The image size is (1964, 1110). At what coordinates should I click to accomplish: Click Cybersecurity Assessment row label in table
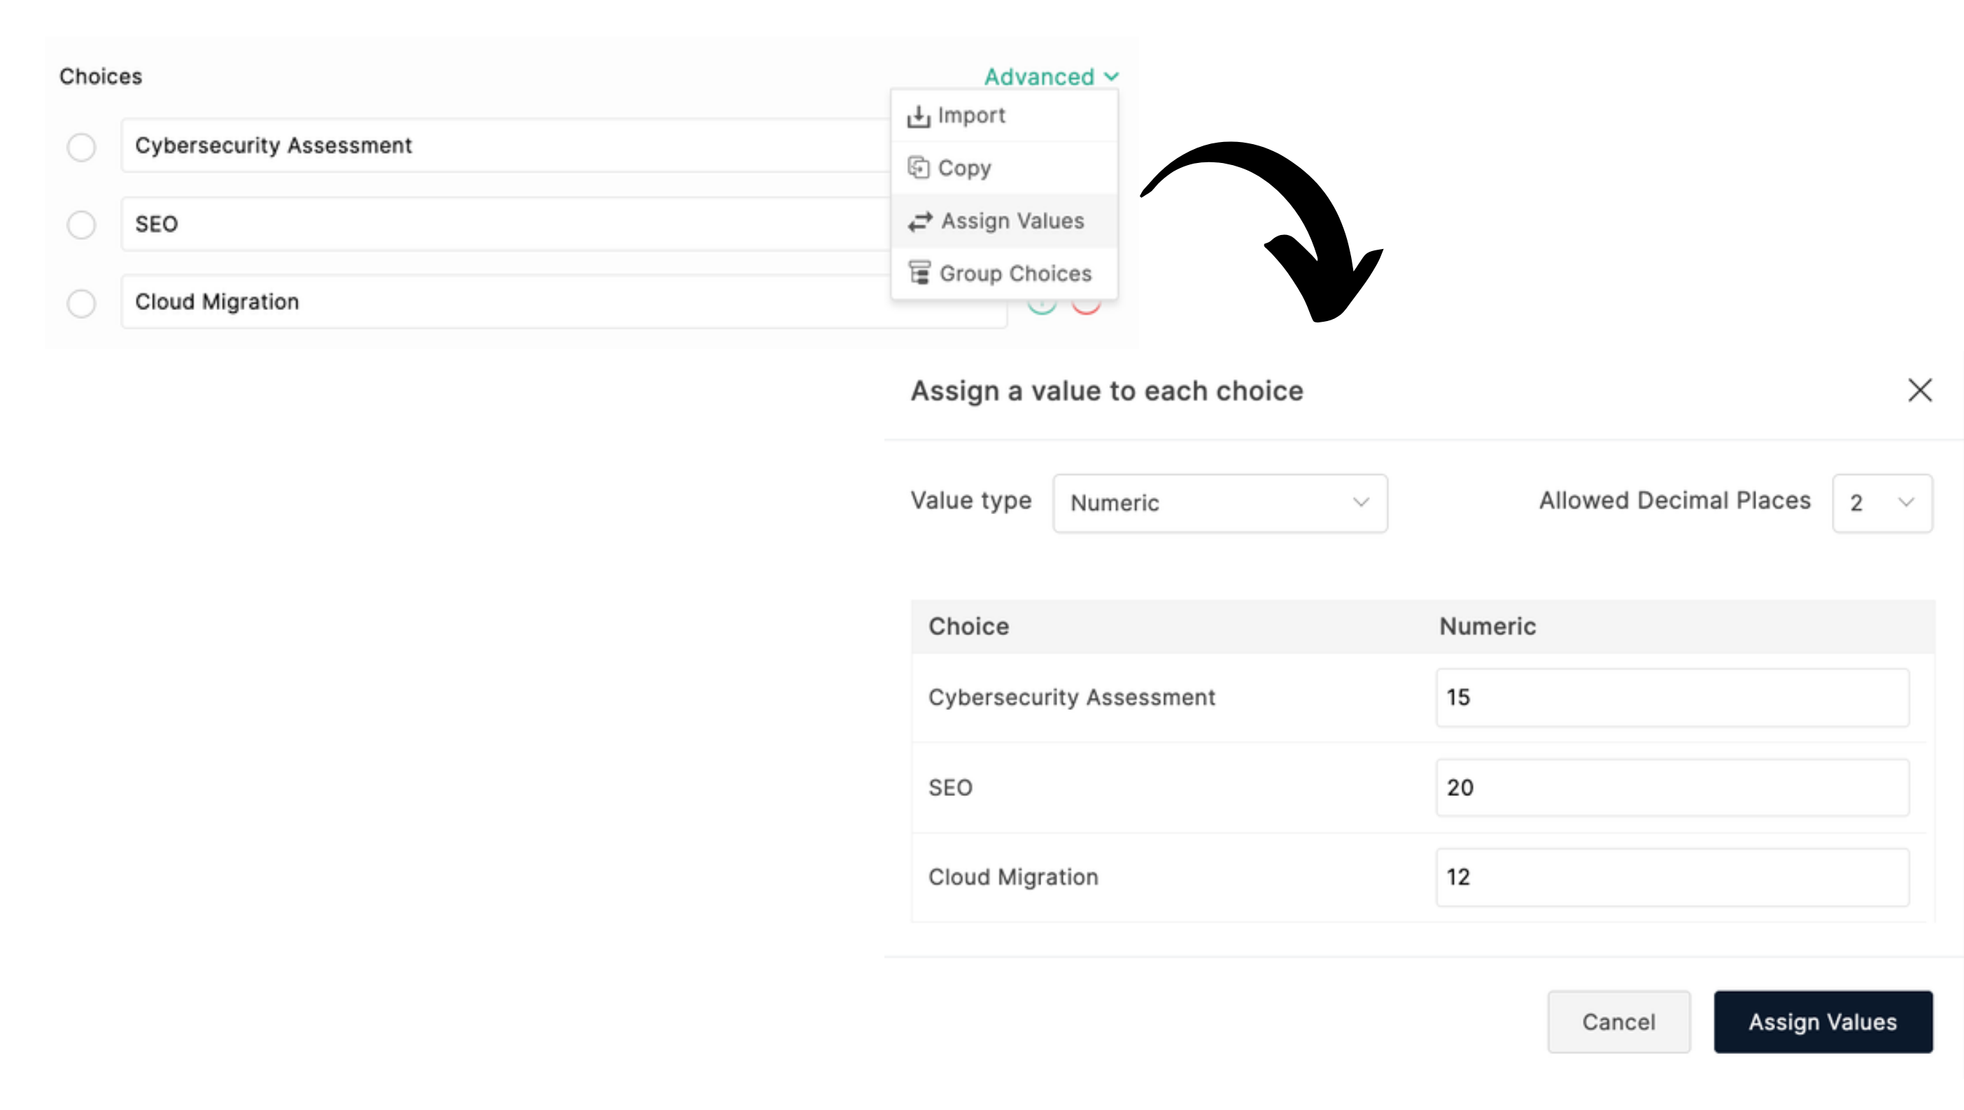pyautogui.click(x=1071, y=697)
